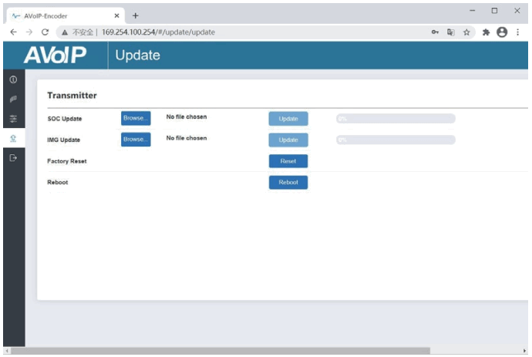Click the scrollbar right arrow
This screenshot has width=532, height=357.
524,351
